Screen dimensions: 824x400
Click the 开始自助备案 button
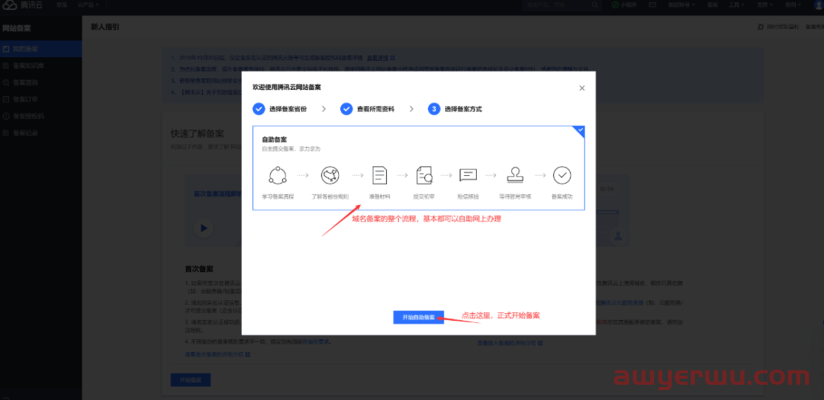click(418, 317)
